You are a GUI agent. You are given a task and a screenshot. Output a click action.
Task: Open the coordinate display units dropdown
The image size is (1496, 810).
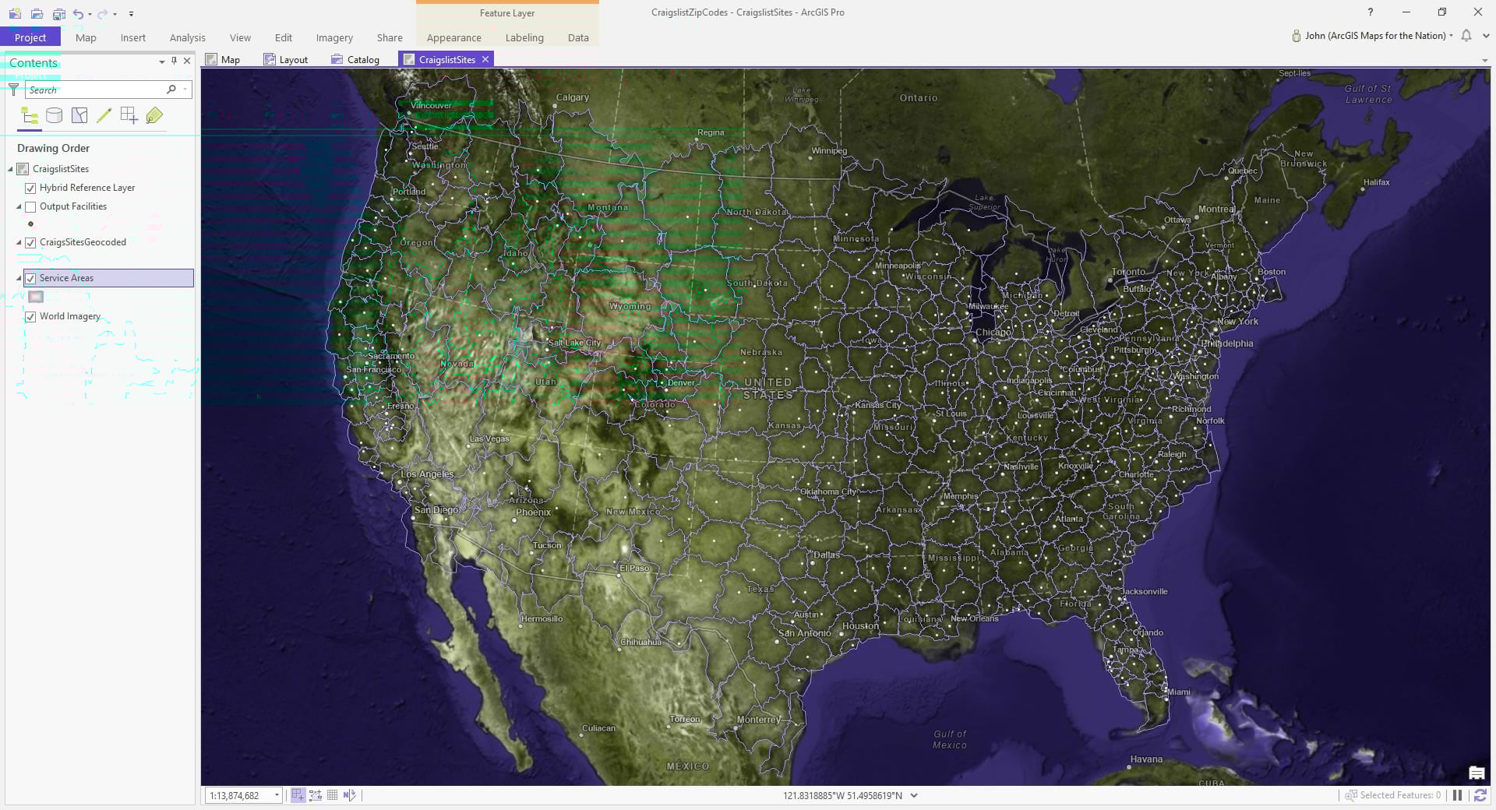point(914,795)
